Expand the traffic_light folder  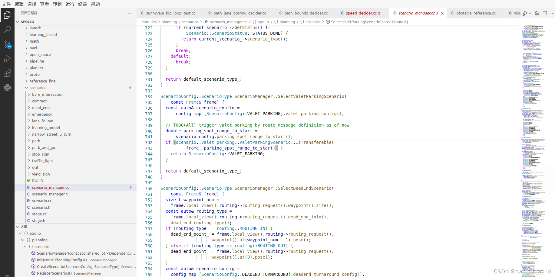[42, 161]
